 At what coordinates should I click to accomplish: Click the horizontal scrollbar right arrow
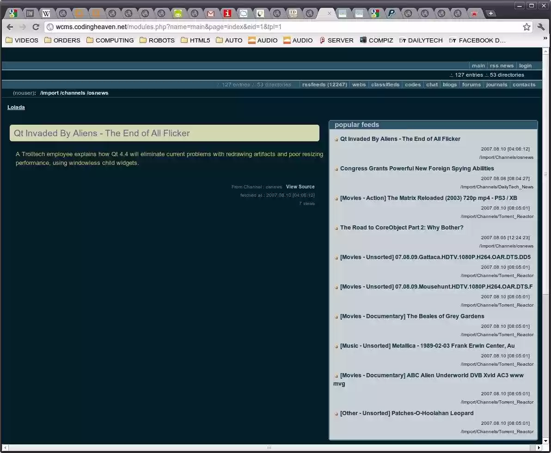coord(539,448)
